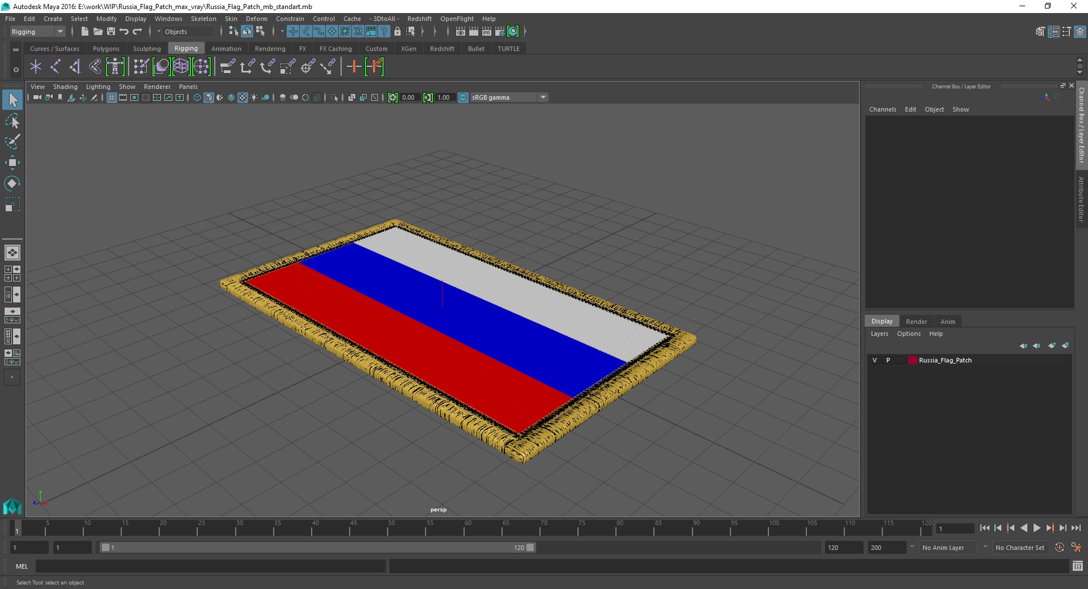Viewport: 1088px width, 589px height.
Task: Create new empty display layer icon
Action: coord(1052,345)
